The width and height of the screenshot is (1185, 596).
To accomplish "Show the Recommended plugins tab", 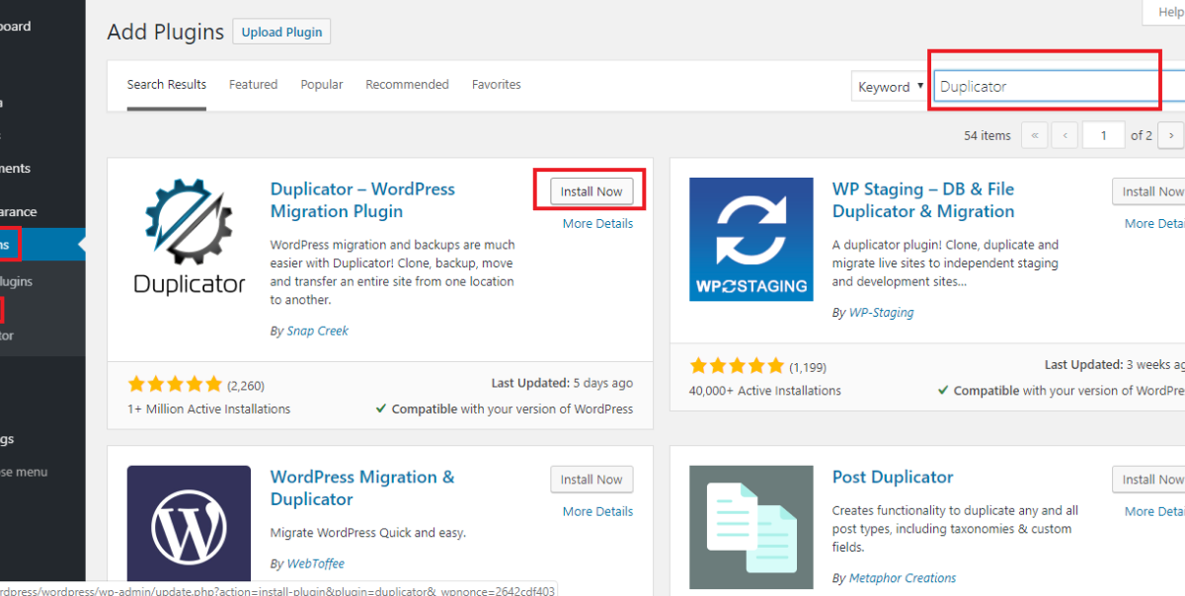I will [x=407, y=85].
